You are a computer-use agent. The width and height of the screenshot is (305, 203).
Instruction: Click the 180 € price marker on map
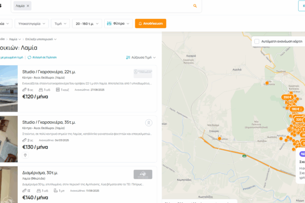coord(296,109)
